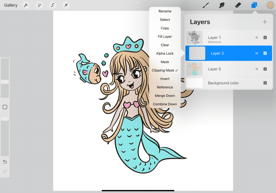Activate the Selection tool

click(x=53, y=5)
